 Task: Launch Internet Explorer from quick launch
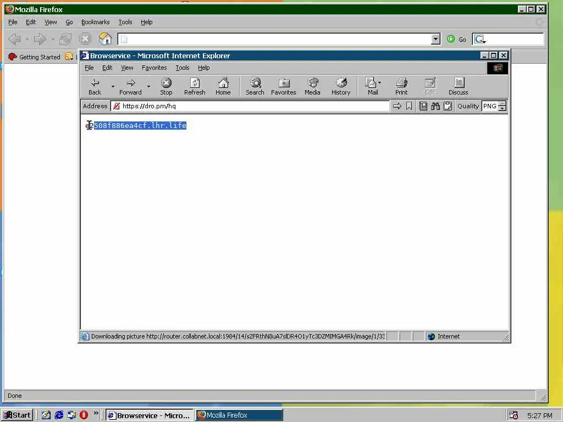click(x=59, y=415)
